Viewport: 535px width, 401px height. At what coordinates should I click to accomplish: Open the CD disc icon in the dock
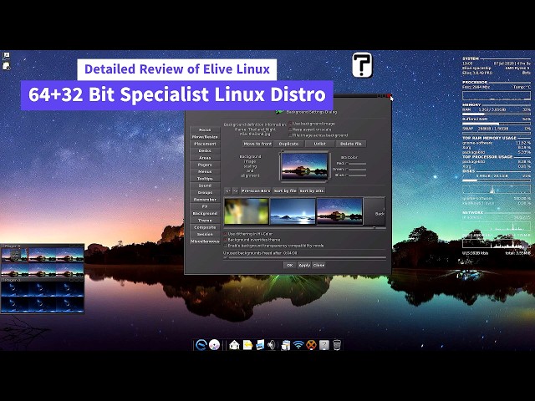tap(214, 345)
